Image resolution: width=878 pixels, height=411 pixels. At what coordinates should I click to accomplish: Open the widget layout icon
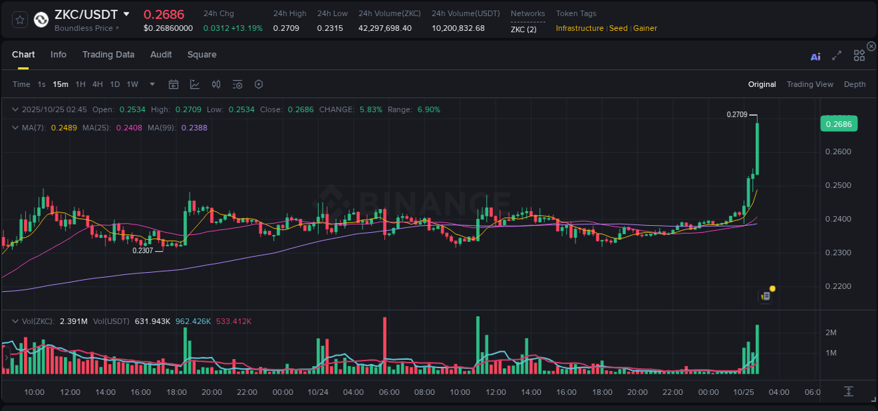click(859, 55)
